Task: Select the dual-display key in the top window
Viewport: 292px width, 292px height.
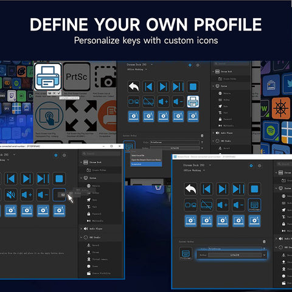Action: point(134,102)
